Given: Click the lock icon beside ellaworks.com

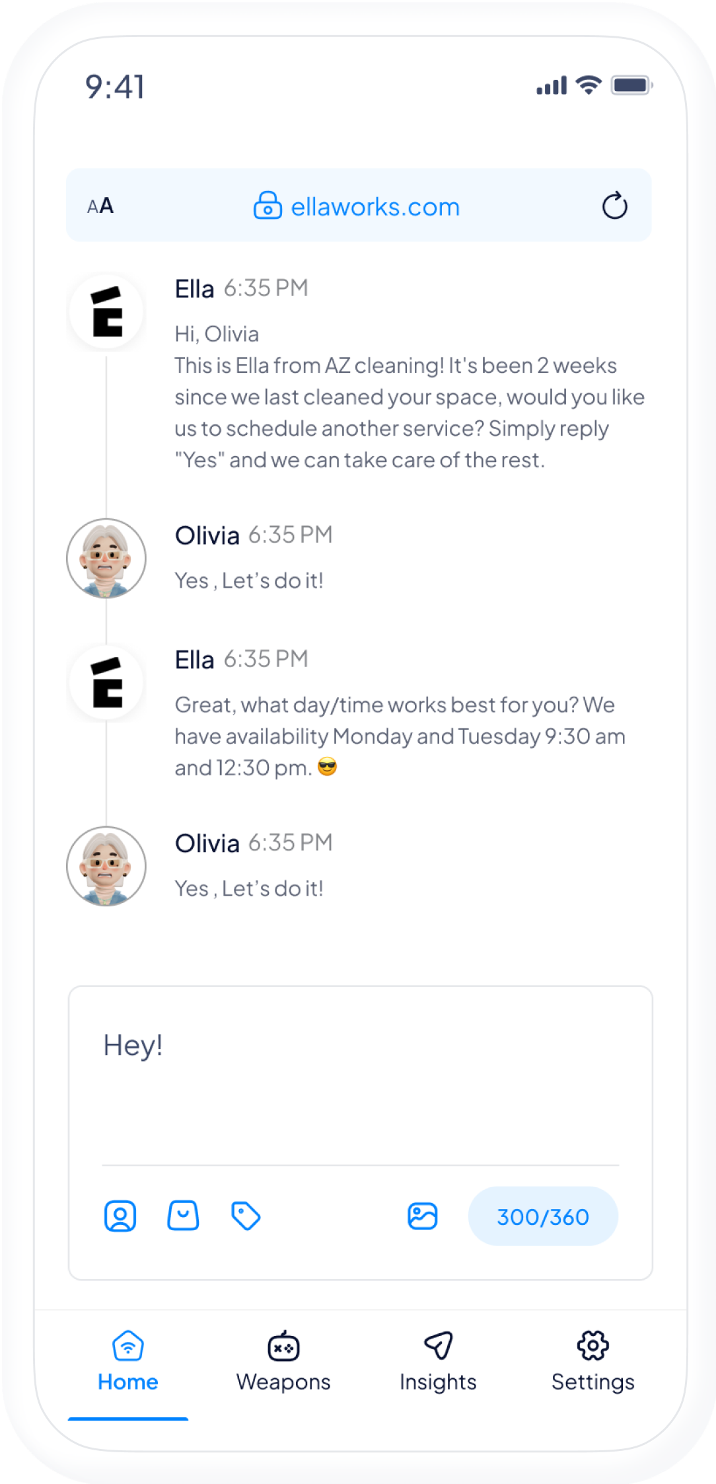Looking at the screenshot, I should pos(268,206).
